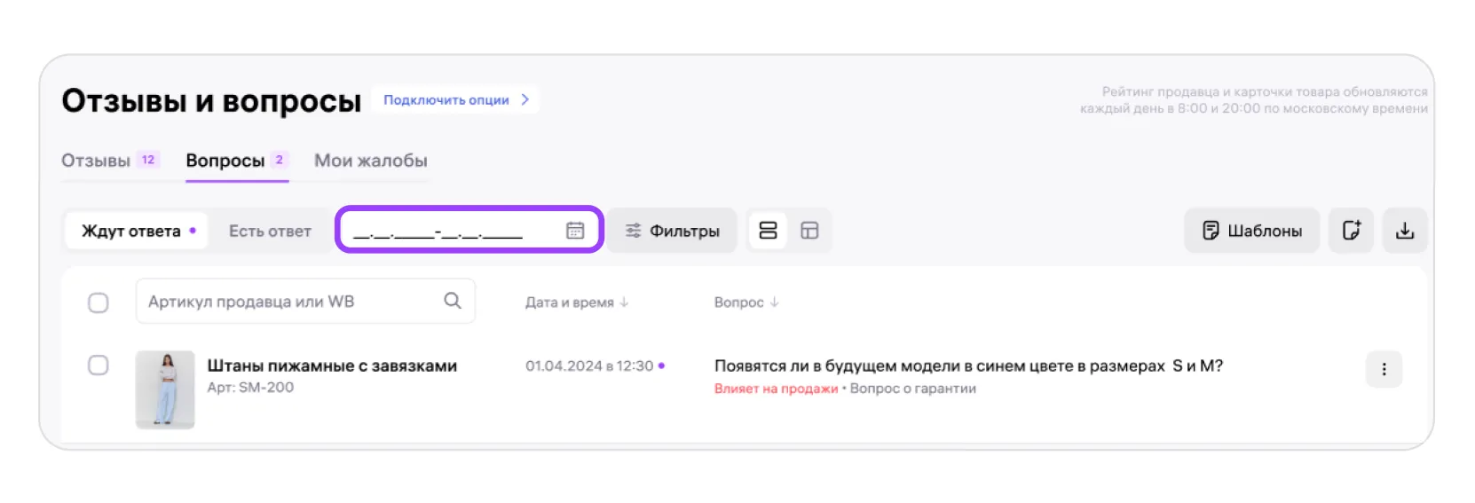
Task: Click the Подключить опции link
Action: [446, 100]
